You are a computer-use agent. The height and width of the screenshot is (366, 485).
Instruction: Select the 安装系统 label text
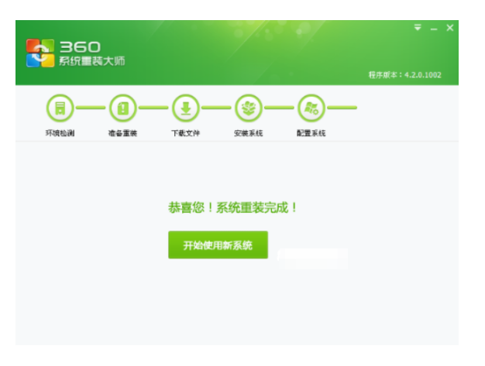(x=249, y=133)
